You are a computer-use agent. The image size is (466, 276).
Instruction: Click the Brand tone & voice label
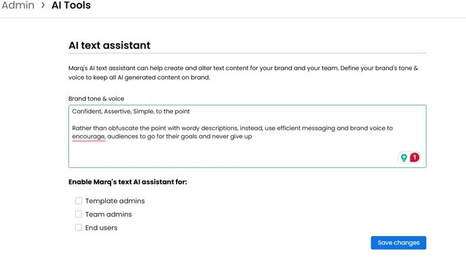point(96,99)
